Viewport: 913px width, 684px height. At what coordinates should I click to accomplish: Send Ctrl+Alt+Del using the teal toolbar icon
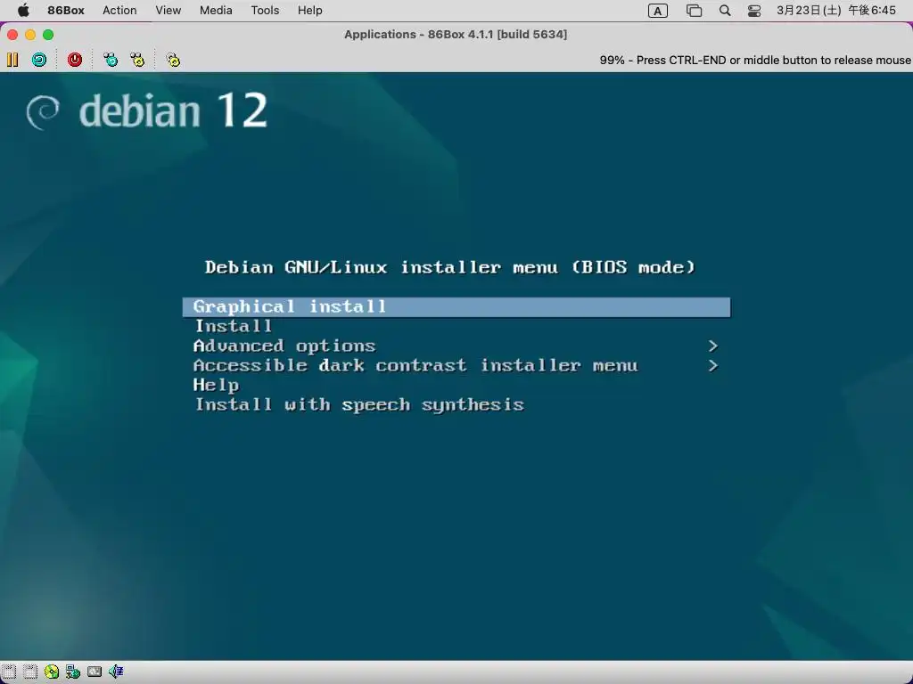click(110, 60)
